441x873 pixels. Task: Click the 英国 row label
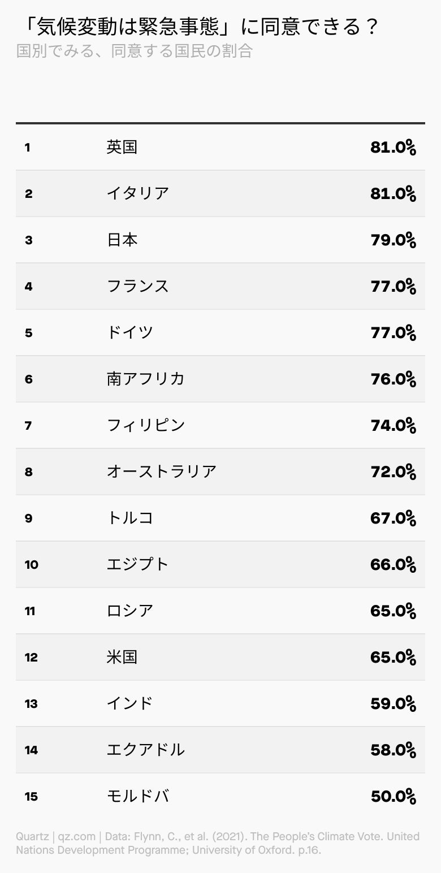(x=122, y=147)
